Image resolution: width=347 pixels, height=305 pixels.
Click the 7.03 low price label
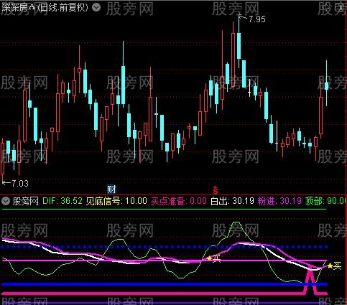[x=20, y=184]
